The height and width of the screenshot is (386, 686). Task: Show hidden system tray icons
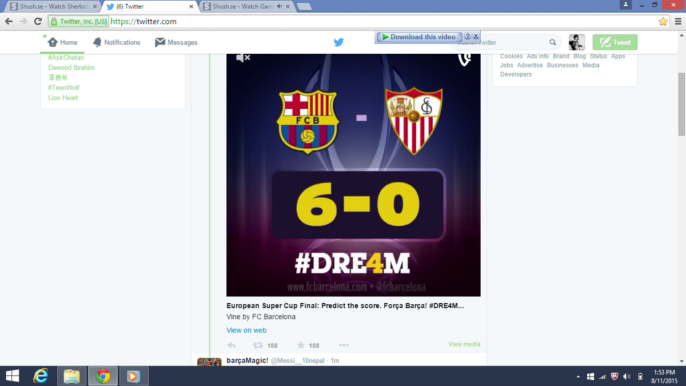click(578, 376)
